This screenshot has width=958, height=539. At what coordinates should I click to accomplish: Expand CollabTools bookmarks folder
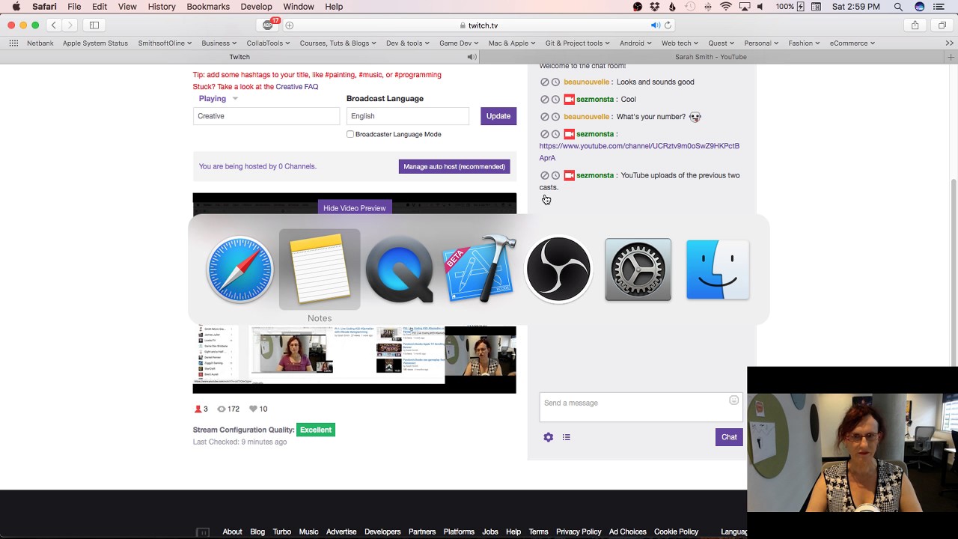click(x=269, y=43)
